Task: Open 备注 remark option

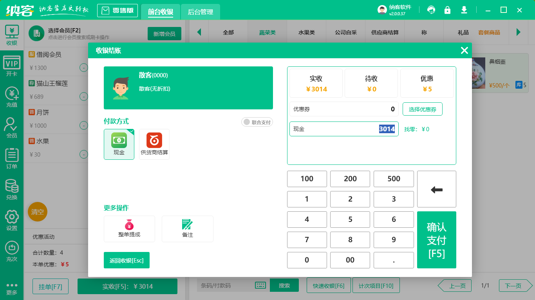Action: tap(188, 229)
